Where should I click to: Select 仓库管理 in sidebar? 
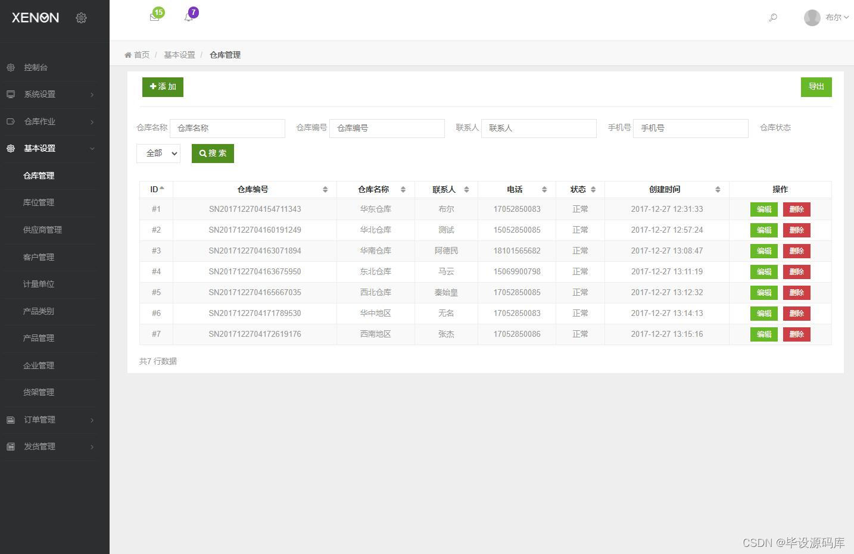(39, 176)
